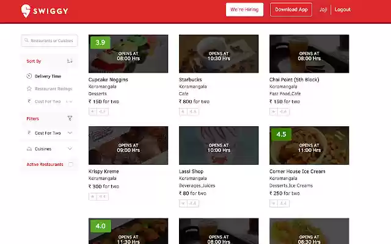Open the Chai Point (5th Block) name
391x244 pixels.
(x=294, y=80)
